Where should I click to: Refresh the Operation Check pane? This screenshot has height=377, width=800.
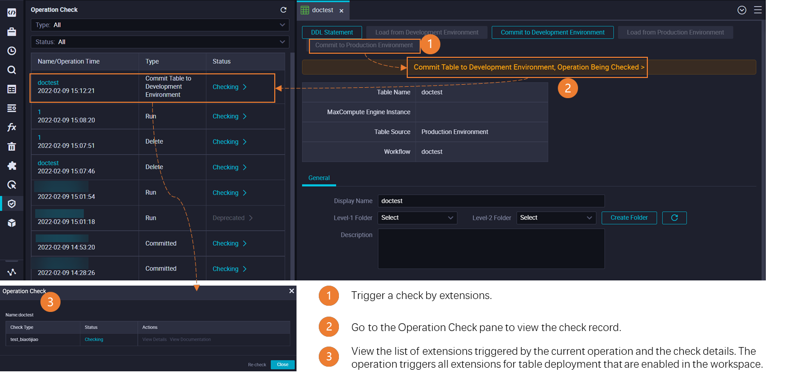click(x=283, y=10)
